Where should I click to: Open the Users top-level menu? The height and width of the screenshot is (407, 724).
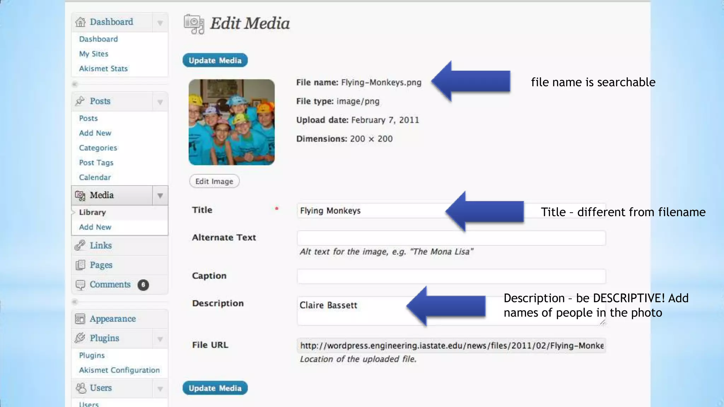[x=101, y=388]
